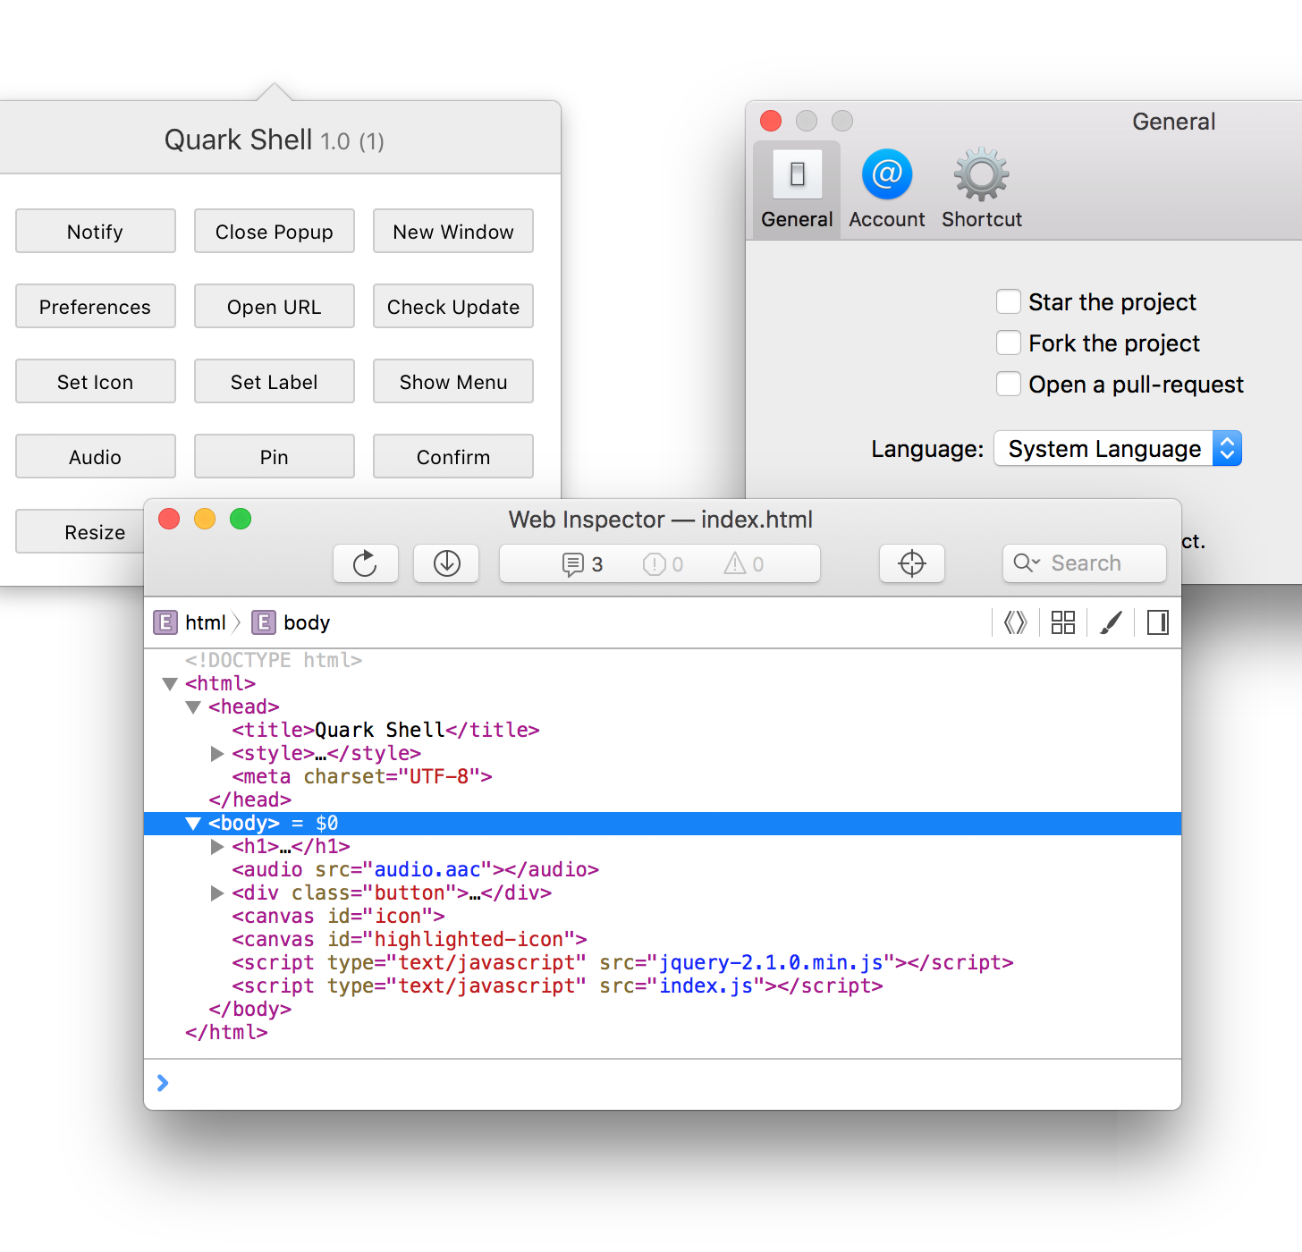
Task: Open the jquery-2.1.0.min.js link
Action: 771,963
